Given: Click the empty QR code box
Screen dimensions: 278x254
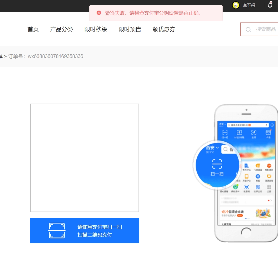Looking at the screenshot, I should 84,158.
